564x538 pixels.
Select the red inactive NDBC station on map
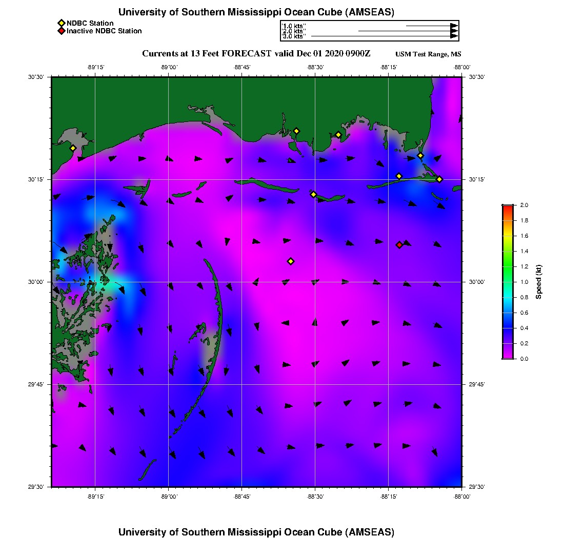pyautogui.click(x=399, y=245)
